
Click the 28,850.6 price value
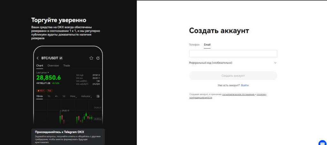[49, 78]
